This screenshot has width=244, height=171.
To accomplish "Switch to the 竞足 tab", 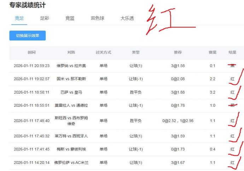I will click(19, 18).
